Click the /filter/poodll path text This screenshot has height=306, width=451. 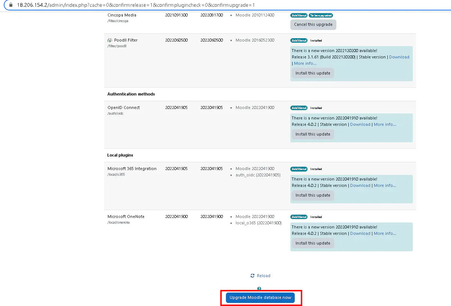click(x=116, y=46)
